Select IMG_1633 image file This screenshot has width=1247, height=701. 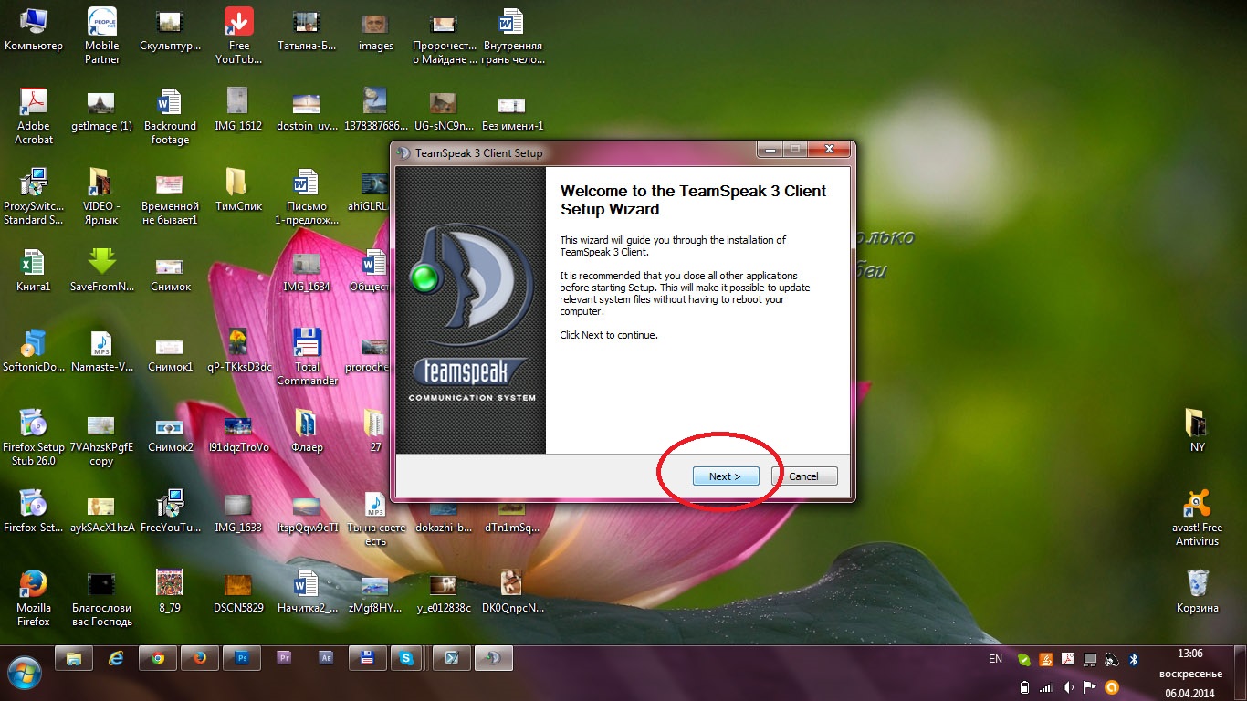point(238,510)
